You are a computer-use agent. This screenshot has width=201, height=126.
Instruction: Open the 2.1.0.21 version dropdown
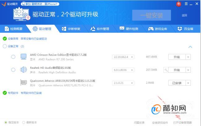click(123, 83)
